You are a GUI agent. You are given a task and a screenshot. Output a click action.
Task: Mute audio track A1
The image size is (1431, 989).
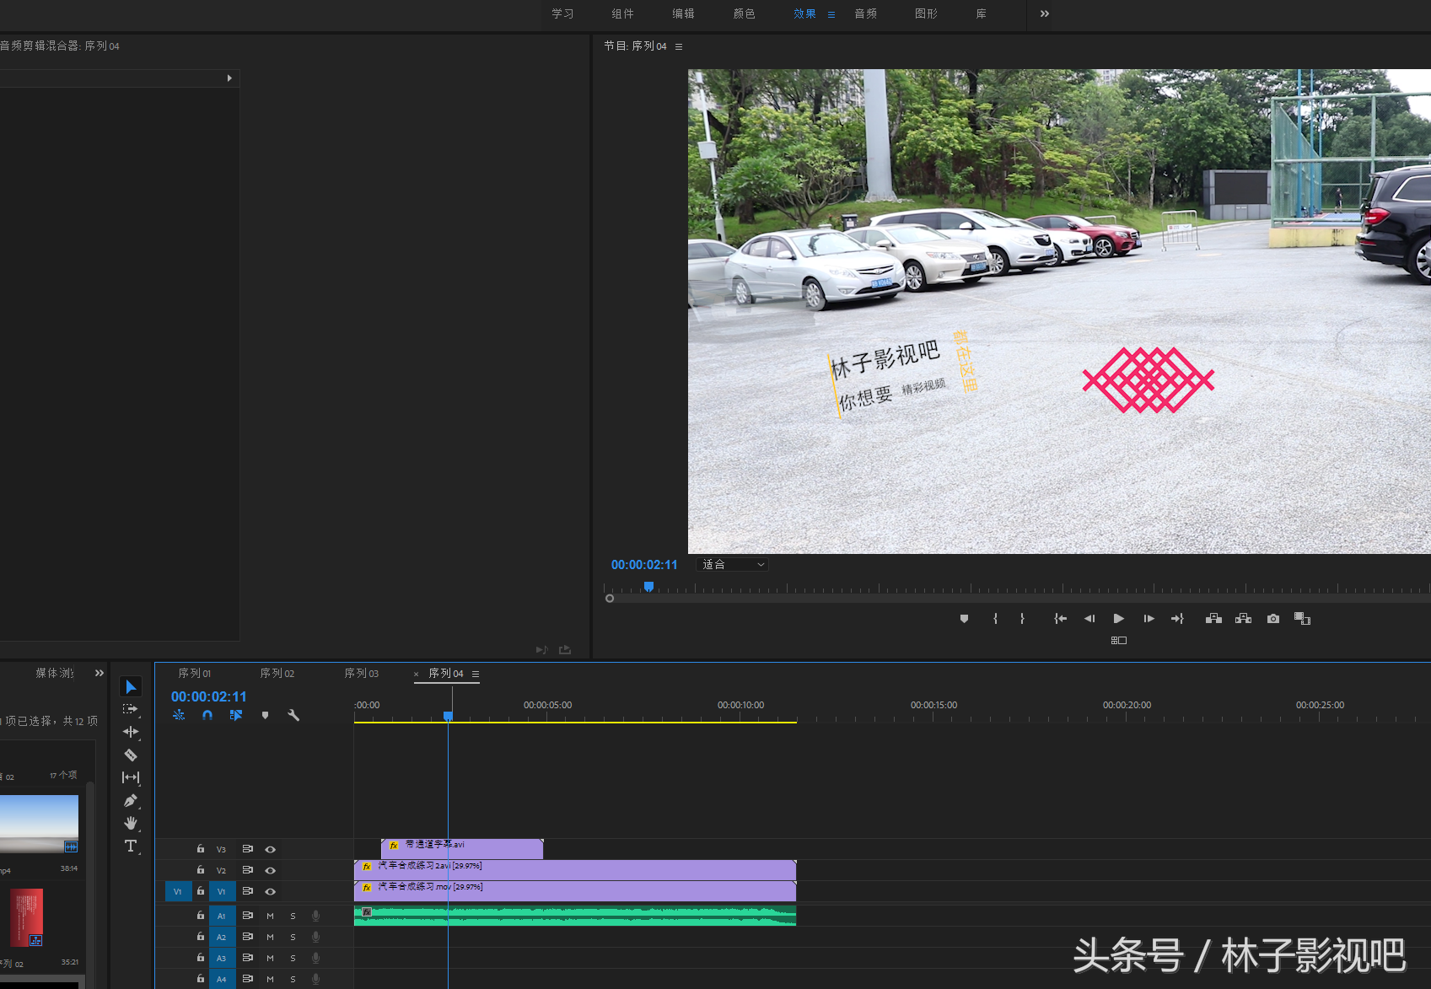(271, 916)
